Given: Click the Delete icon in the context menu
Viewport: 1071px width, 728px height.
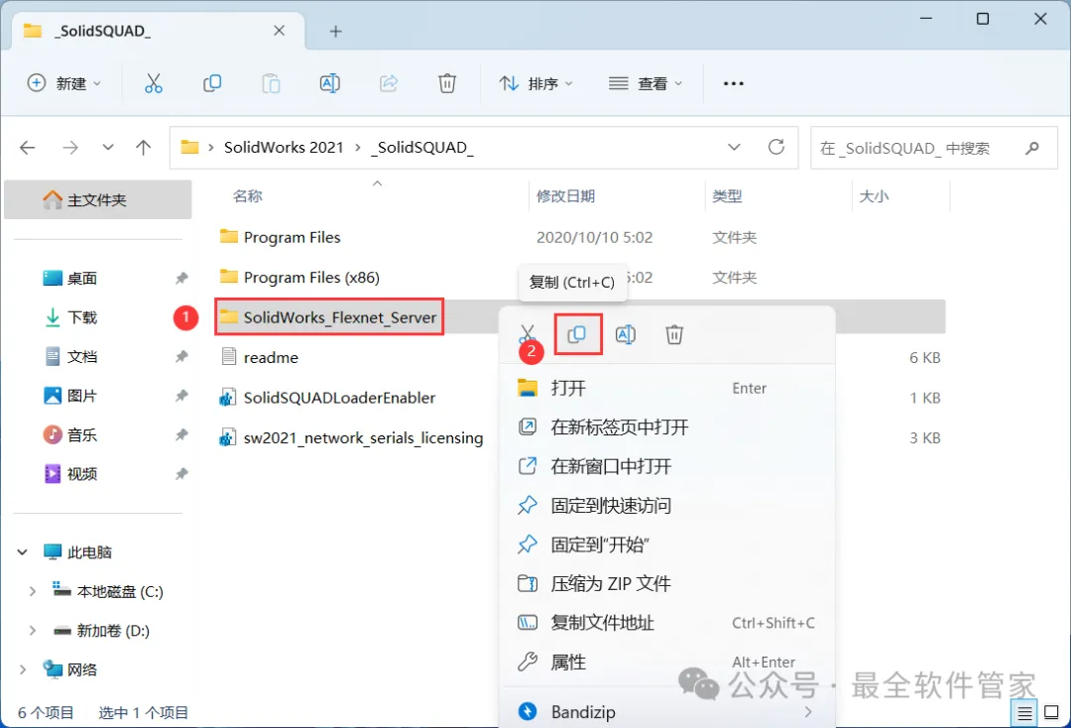Looking at the screenshot, I should pyautogui.click(x=674, y=334).
